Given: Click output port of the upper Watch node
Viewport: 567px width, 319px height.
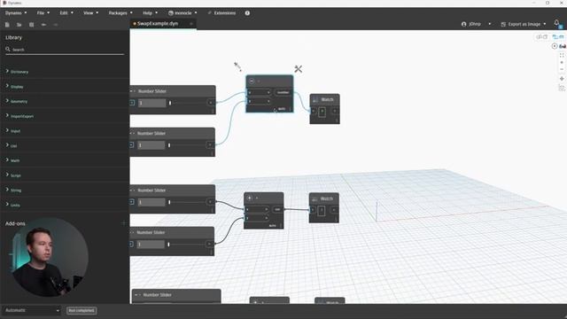Looking at the screenshot, I should [335, 111].
